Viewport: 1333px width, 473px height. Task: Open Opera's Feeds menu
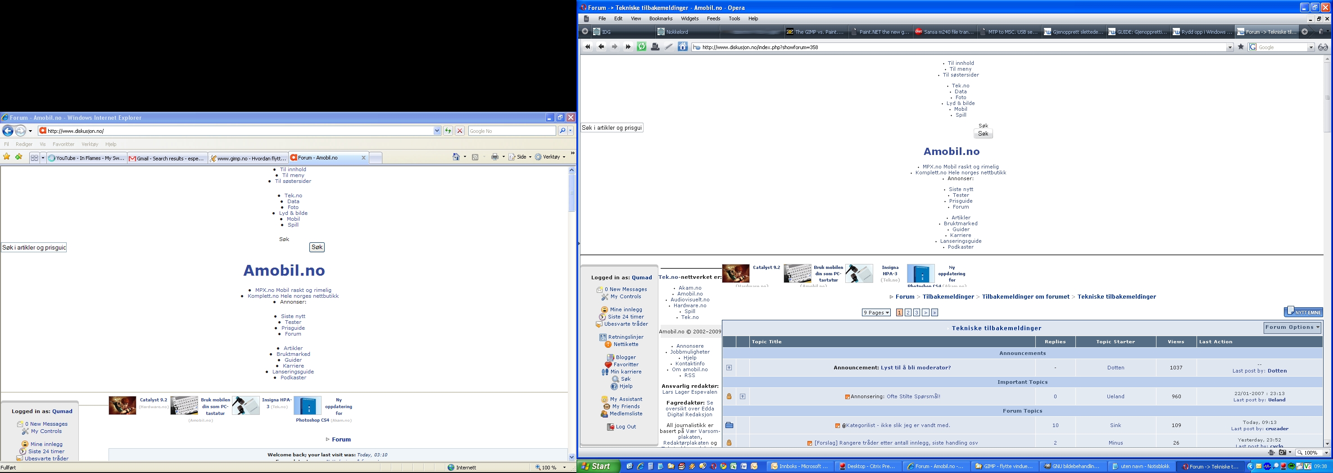tap(714, 18)
